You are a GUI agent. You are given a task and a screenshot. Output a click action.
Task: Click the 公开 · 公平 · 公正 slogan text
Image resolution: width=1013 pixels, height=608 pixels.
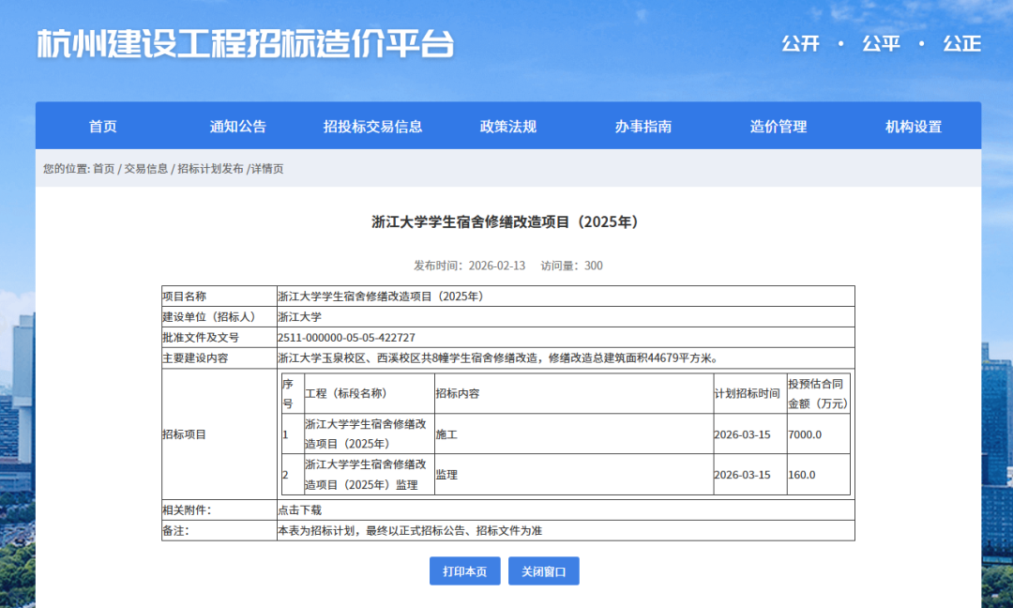[881, 44]
